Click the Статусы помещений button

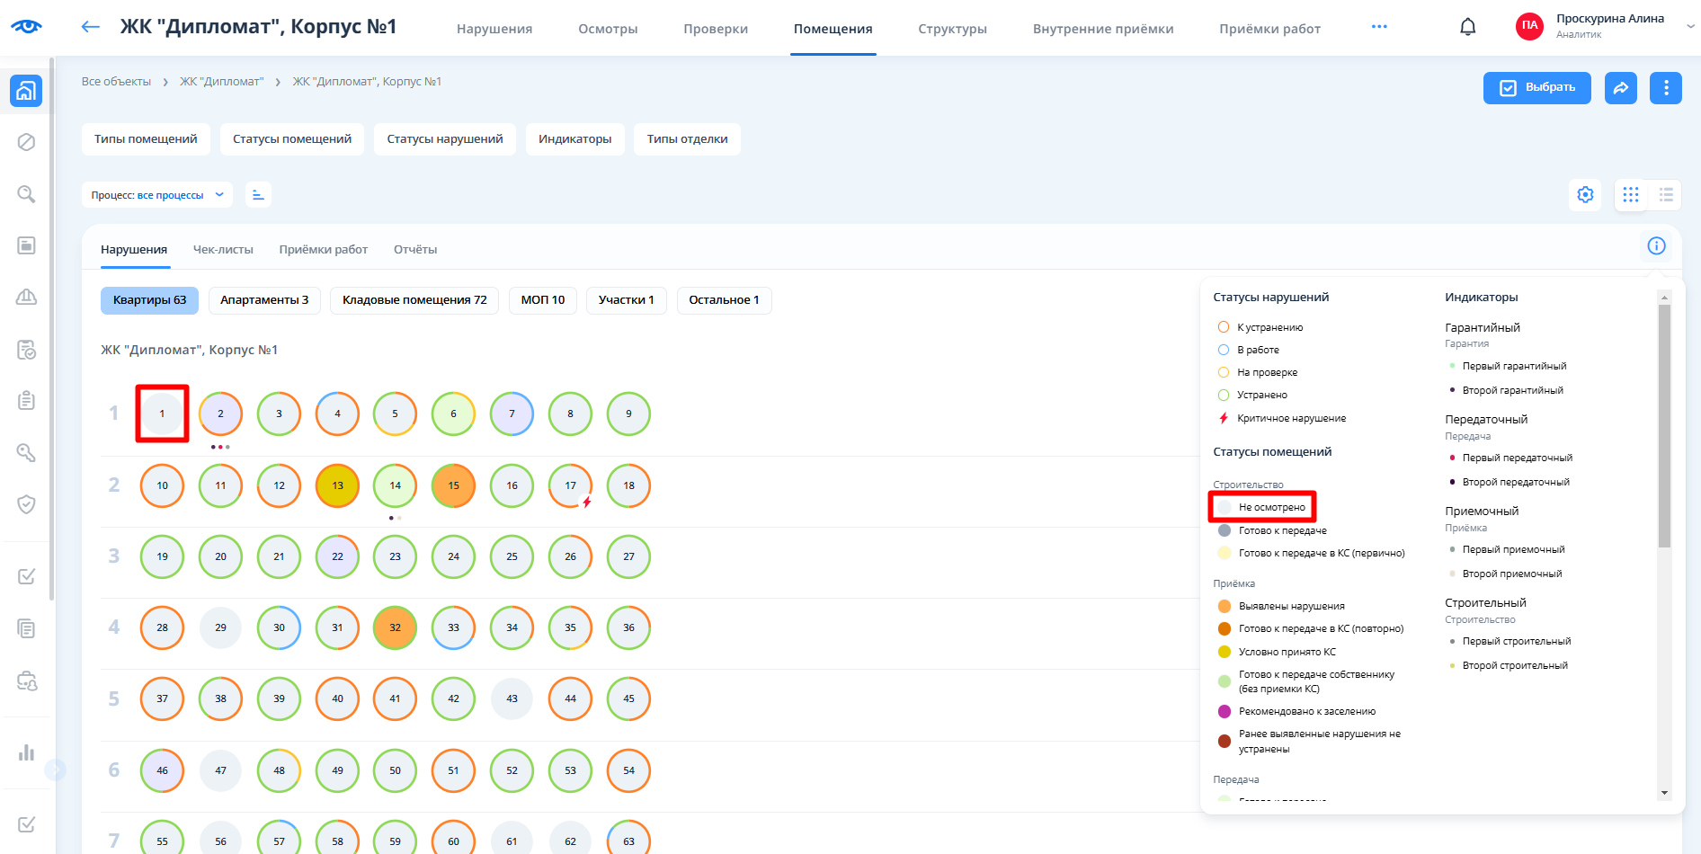pyautogui.click(x=292, y=139)
